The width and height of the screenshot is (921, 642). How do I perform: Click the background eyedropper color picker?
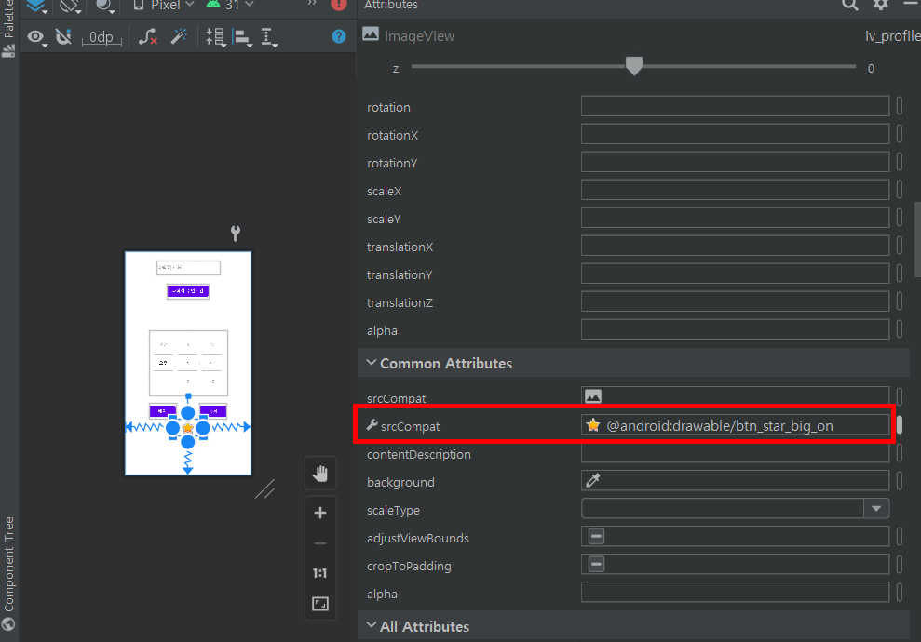592,480
